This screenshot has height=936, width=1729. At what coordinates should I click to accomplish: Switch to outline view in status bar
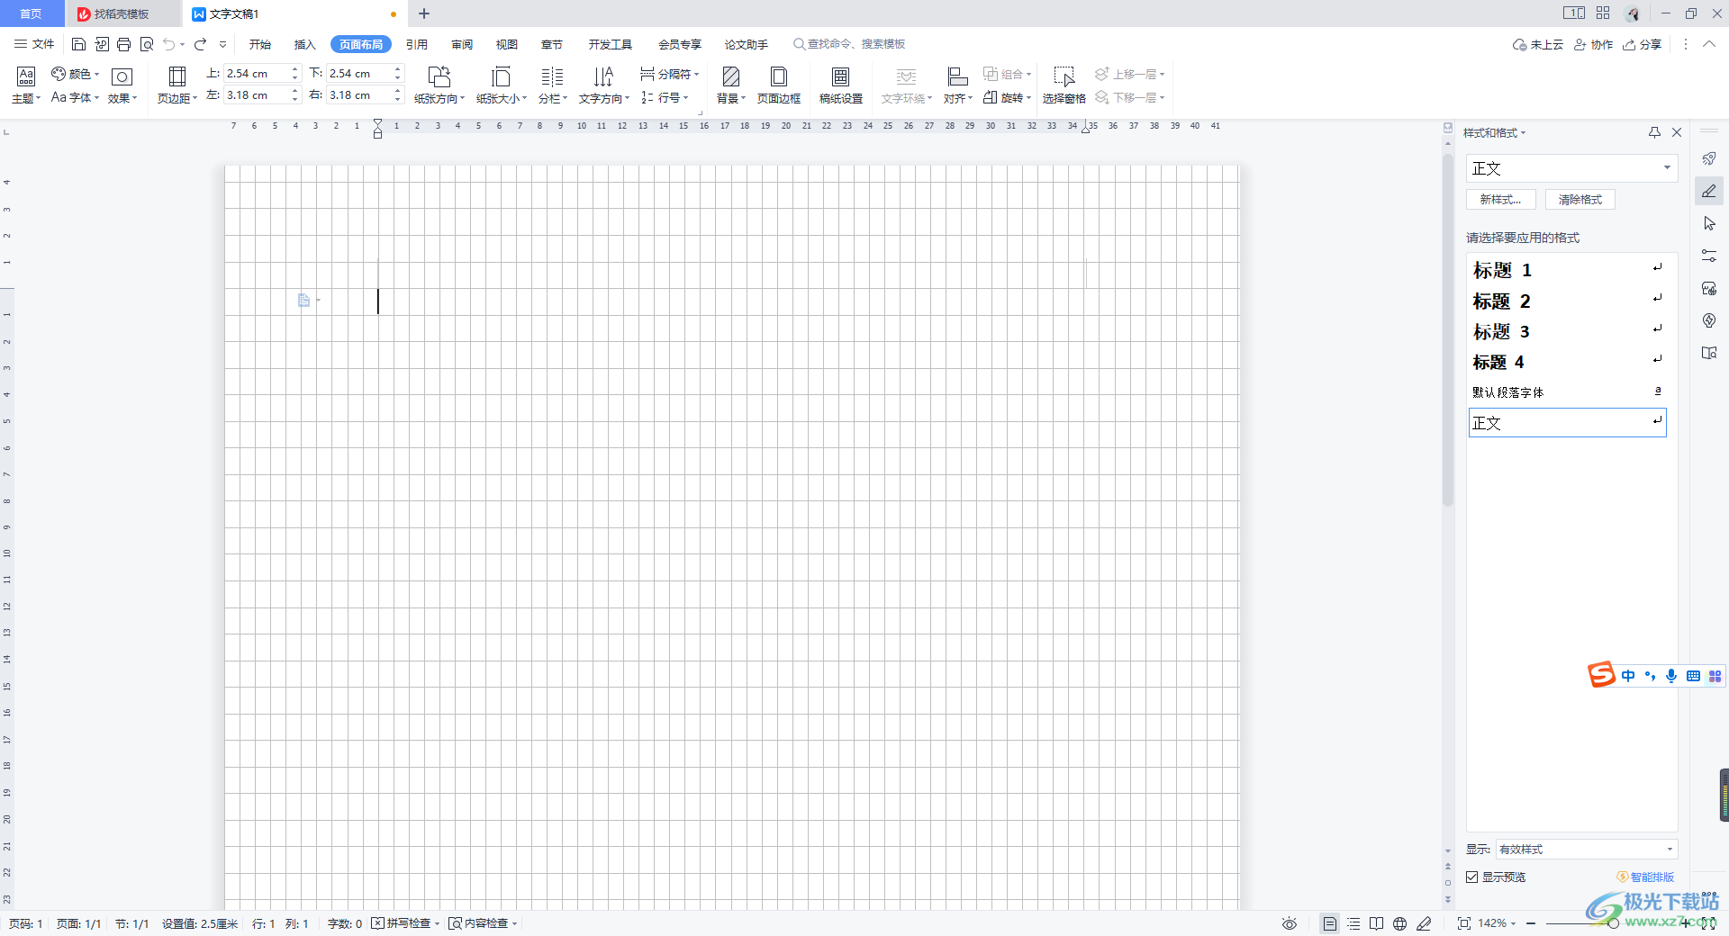pos(1353,923)
